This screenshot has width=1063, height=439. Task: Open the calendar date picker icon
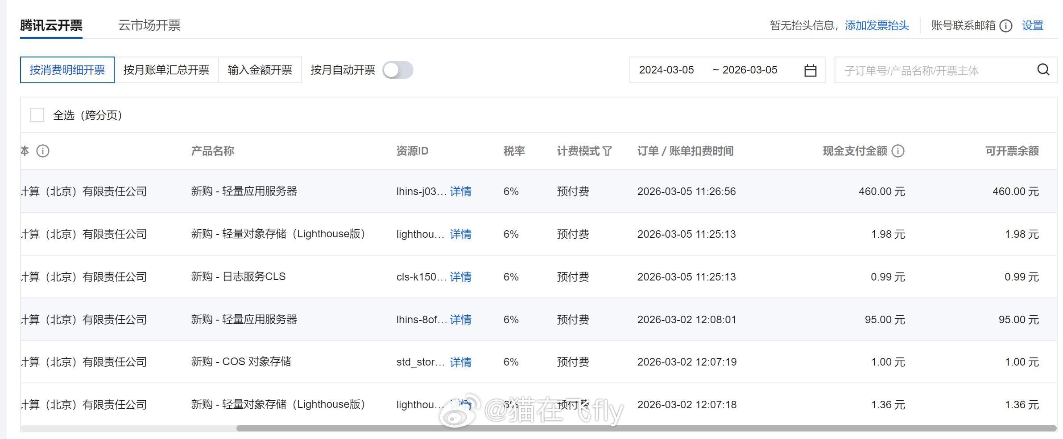[811, 70]
